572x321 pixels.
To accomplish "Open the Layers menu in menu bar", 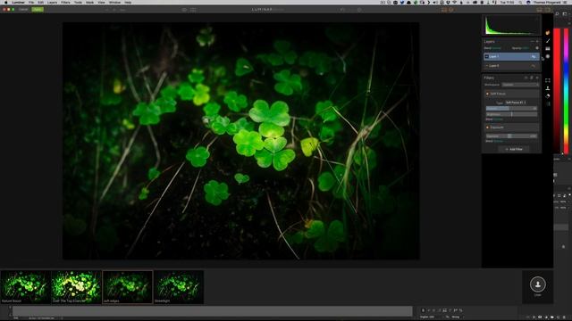I will (x=52, y=2).
